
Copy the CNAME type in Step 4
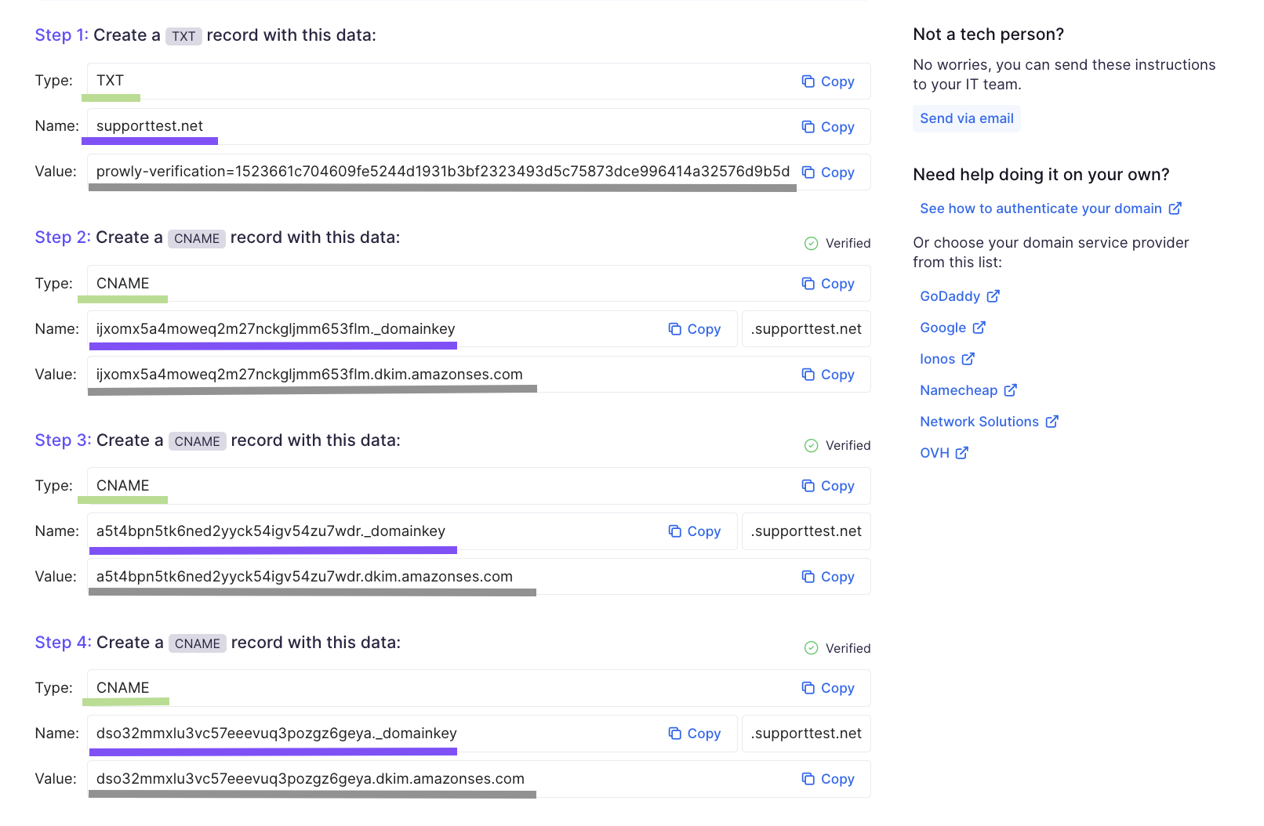(x=827, y=688)
